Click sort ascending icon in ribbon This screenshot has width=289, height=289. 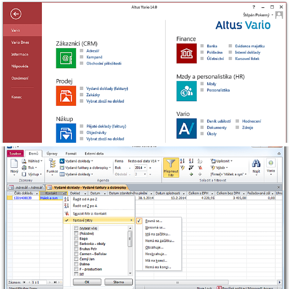pyautogui.click(x=182, y=161)
